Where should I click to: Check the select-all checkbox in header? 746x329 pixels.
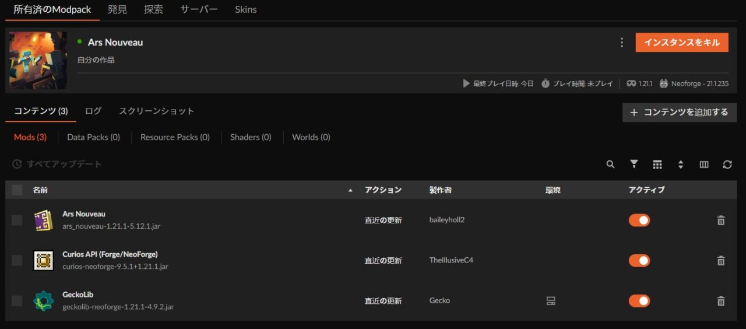pyautogui.click(x=17, y=190)
